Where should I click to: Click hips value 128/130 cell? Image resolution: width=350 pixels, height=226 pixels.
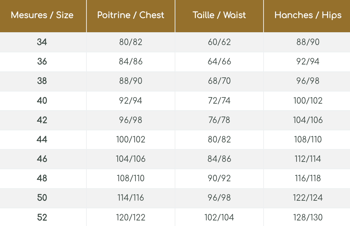[x=308, y=217]
